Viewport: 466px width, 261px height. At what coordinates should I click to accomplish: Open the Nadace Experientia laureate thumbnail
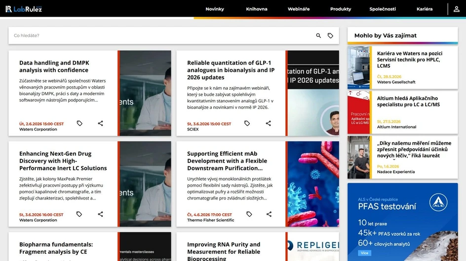(x=359, y=157)
